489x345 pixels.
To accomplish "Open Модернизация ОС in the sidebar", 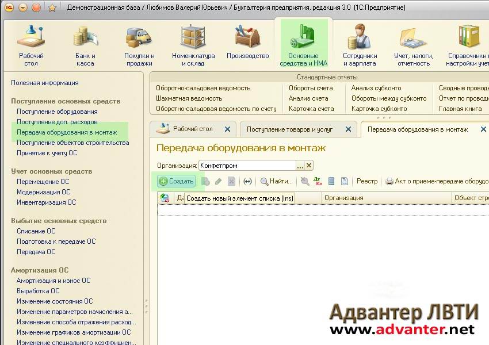I will coord(43,191).
